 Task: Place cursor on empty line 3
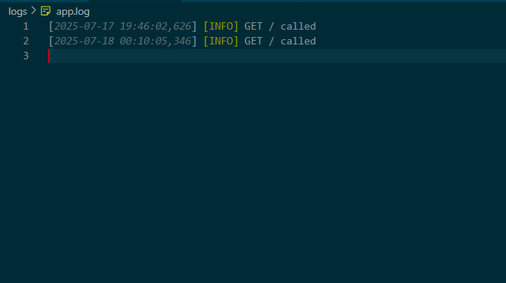point(277,56)
